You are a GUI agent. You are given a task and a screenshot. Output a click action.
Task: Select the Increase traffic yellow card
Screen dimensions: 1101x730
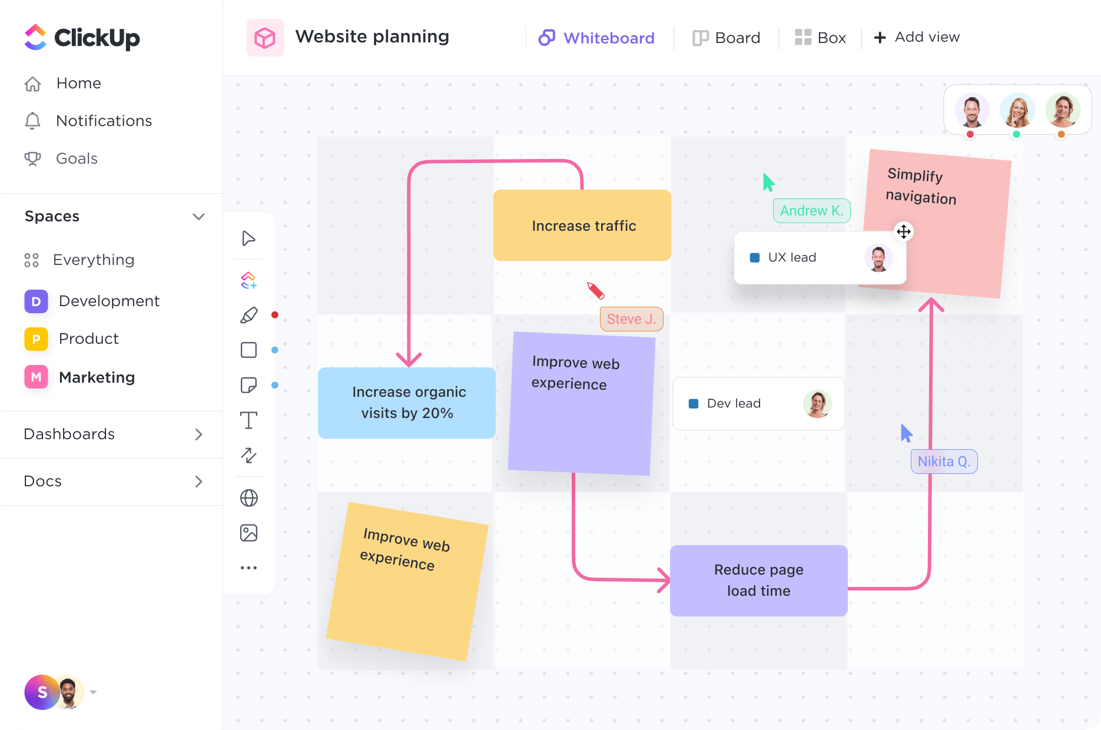[582, 225]
